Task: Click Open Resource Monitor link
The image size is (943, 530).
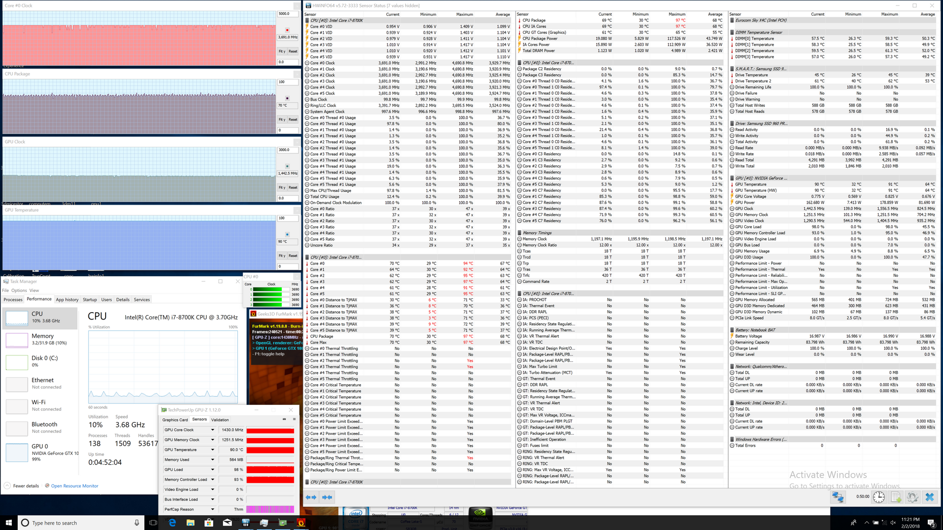Action: click(75, 486)
